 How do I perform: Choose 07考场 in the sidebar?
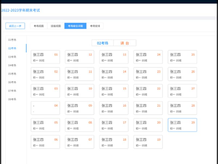coord(12,91)
